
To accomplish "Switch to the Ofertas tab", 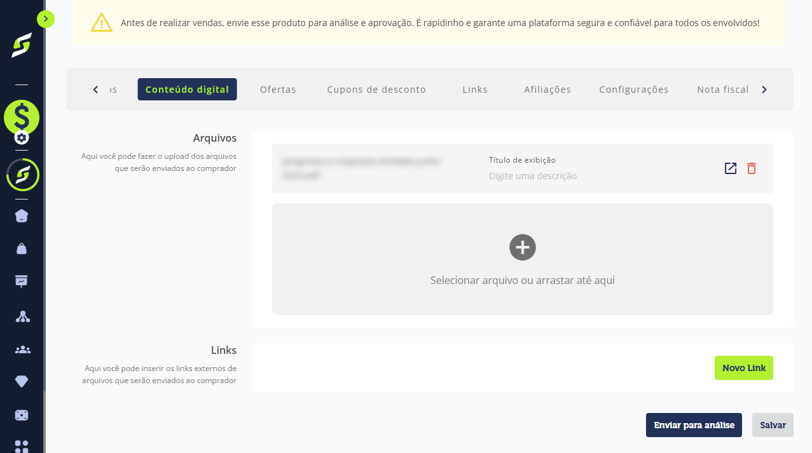I will [x=278, y=90].
